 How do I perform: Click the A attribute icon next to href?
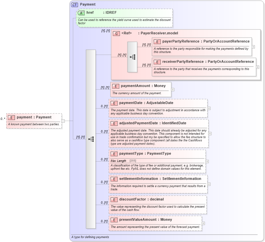[81, 13]
